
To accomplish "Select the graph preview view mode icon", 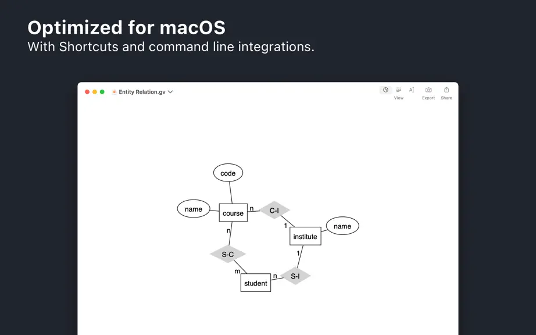I will 385,90.
